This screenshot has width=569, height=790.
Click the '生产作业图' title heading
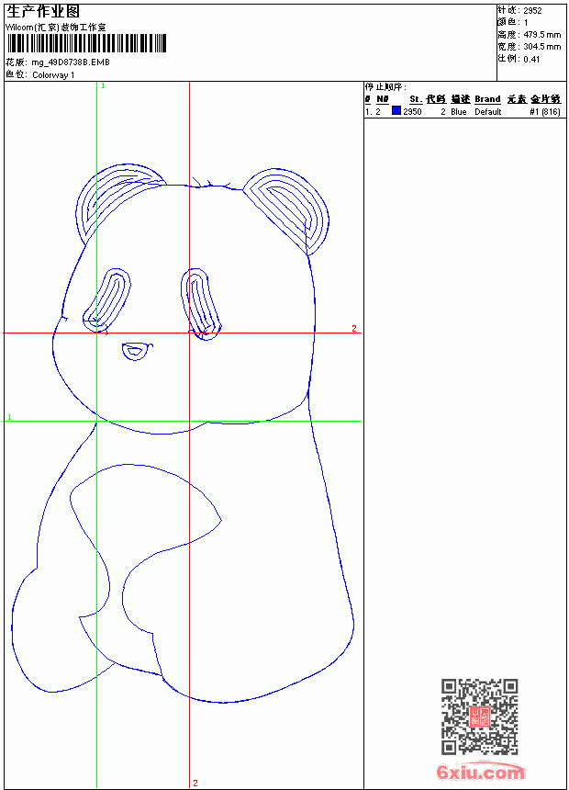(43, 12)
